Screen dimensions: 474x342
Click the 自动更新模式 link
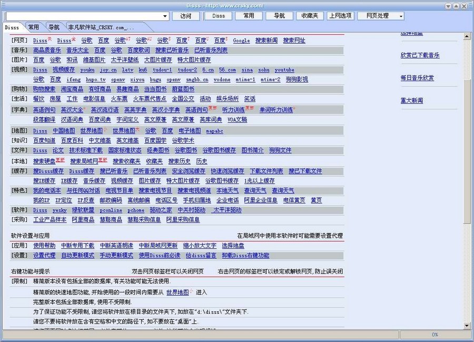[78, 256]
